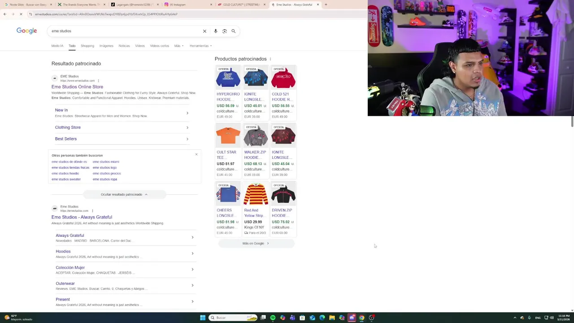
Task: Click the Windows taskbar Buscar search box
Action: [233, 318]
